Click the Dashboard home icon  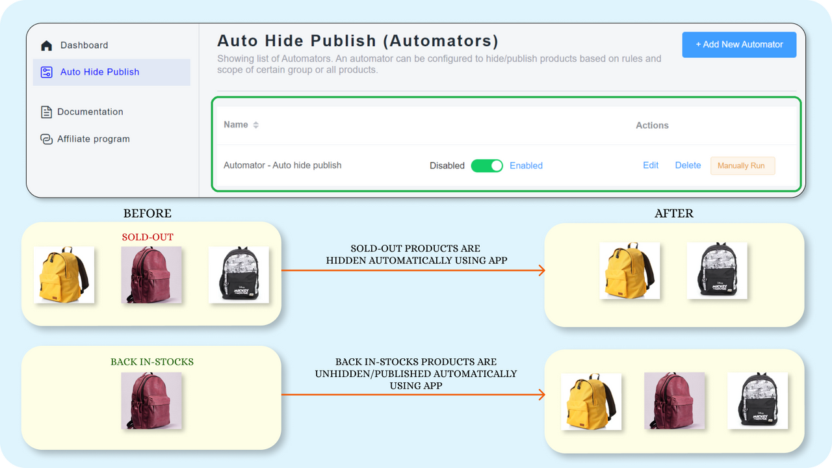click(46, 45)
